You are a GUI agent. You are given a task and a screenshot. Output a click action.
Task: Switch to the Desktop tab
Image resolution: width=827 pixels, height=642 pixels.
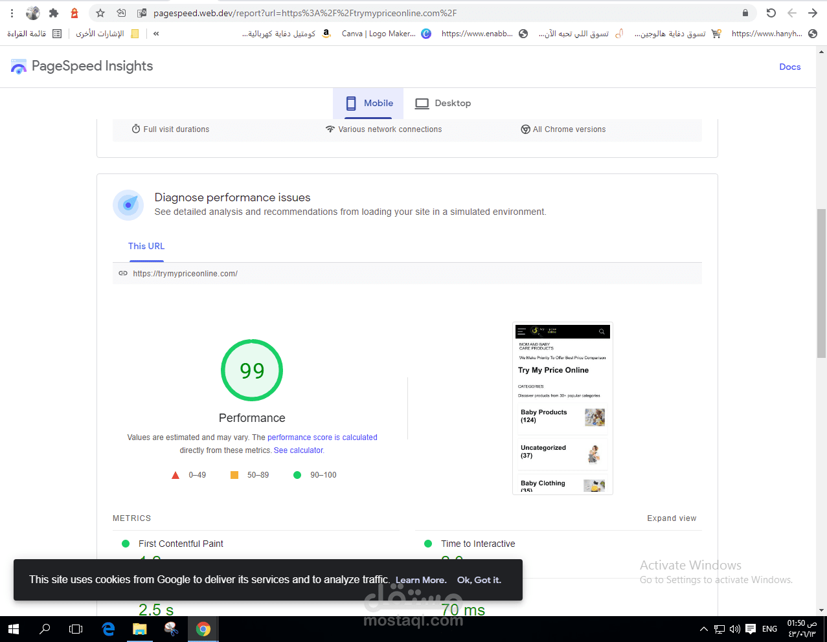pos(443,104)
